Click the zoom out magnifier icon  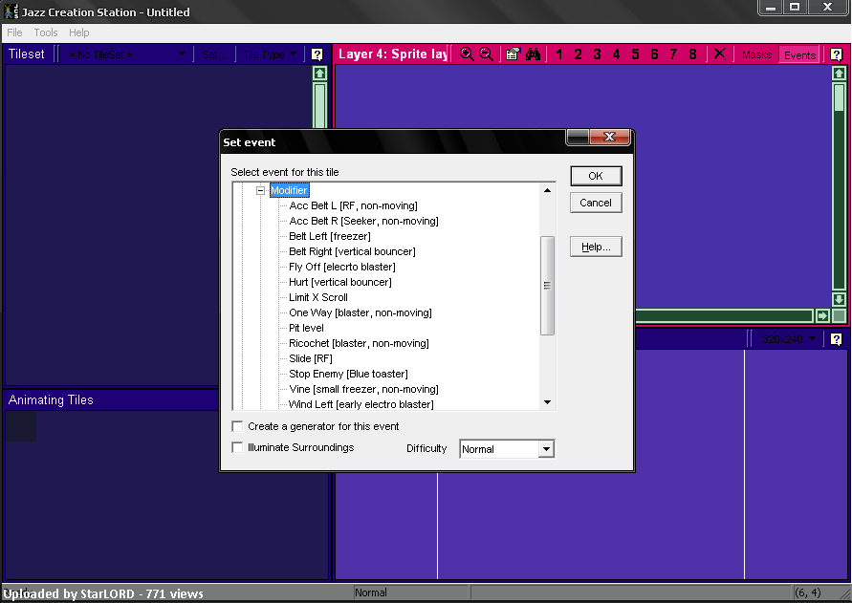[487, 54]
